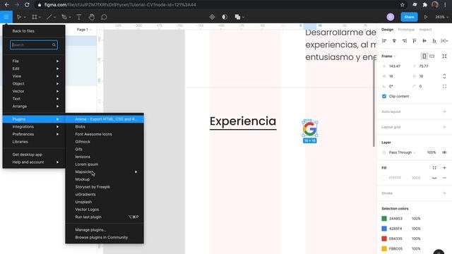Click Back to files
452x254 pixels.
pos(23,31)
